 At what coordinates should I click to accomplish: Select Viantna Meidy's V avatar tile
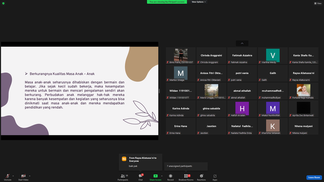click(x=273, y=56)
